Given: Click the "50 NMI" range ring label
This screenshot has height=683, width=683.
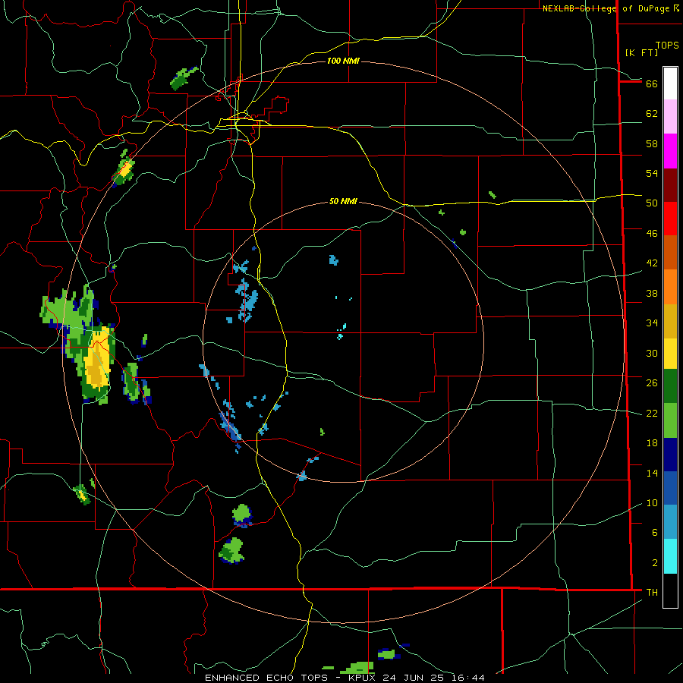Looking at the screenshot, I should point(343,201).
